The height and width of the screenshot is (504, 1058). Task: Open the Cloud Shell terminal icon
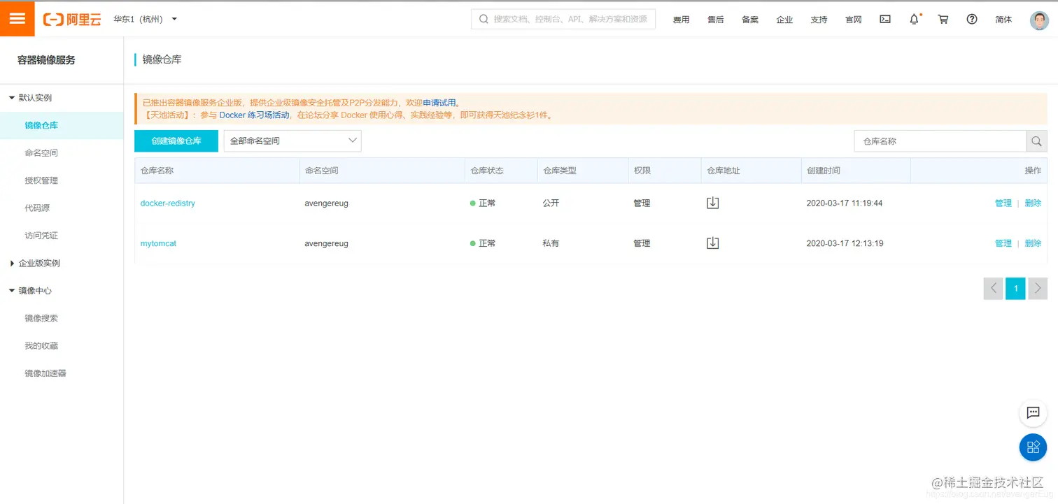(x=884, y=19)
